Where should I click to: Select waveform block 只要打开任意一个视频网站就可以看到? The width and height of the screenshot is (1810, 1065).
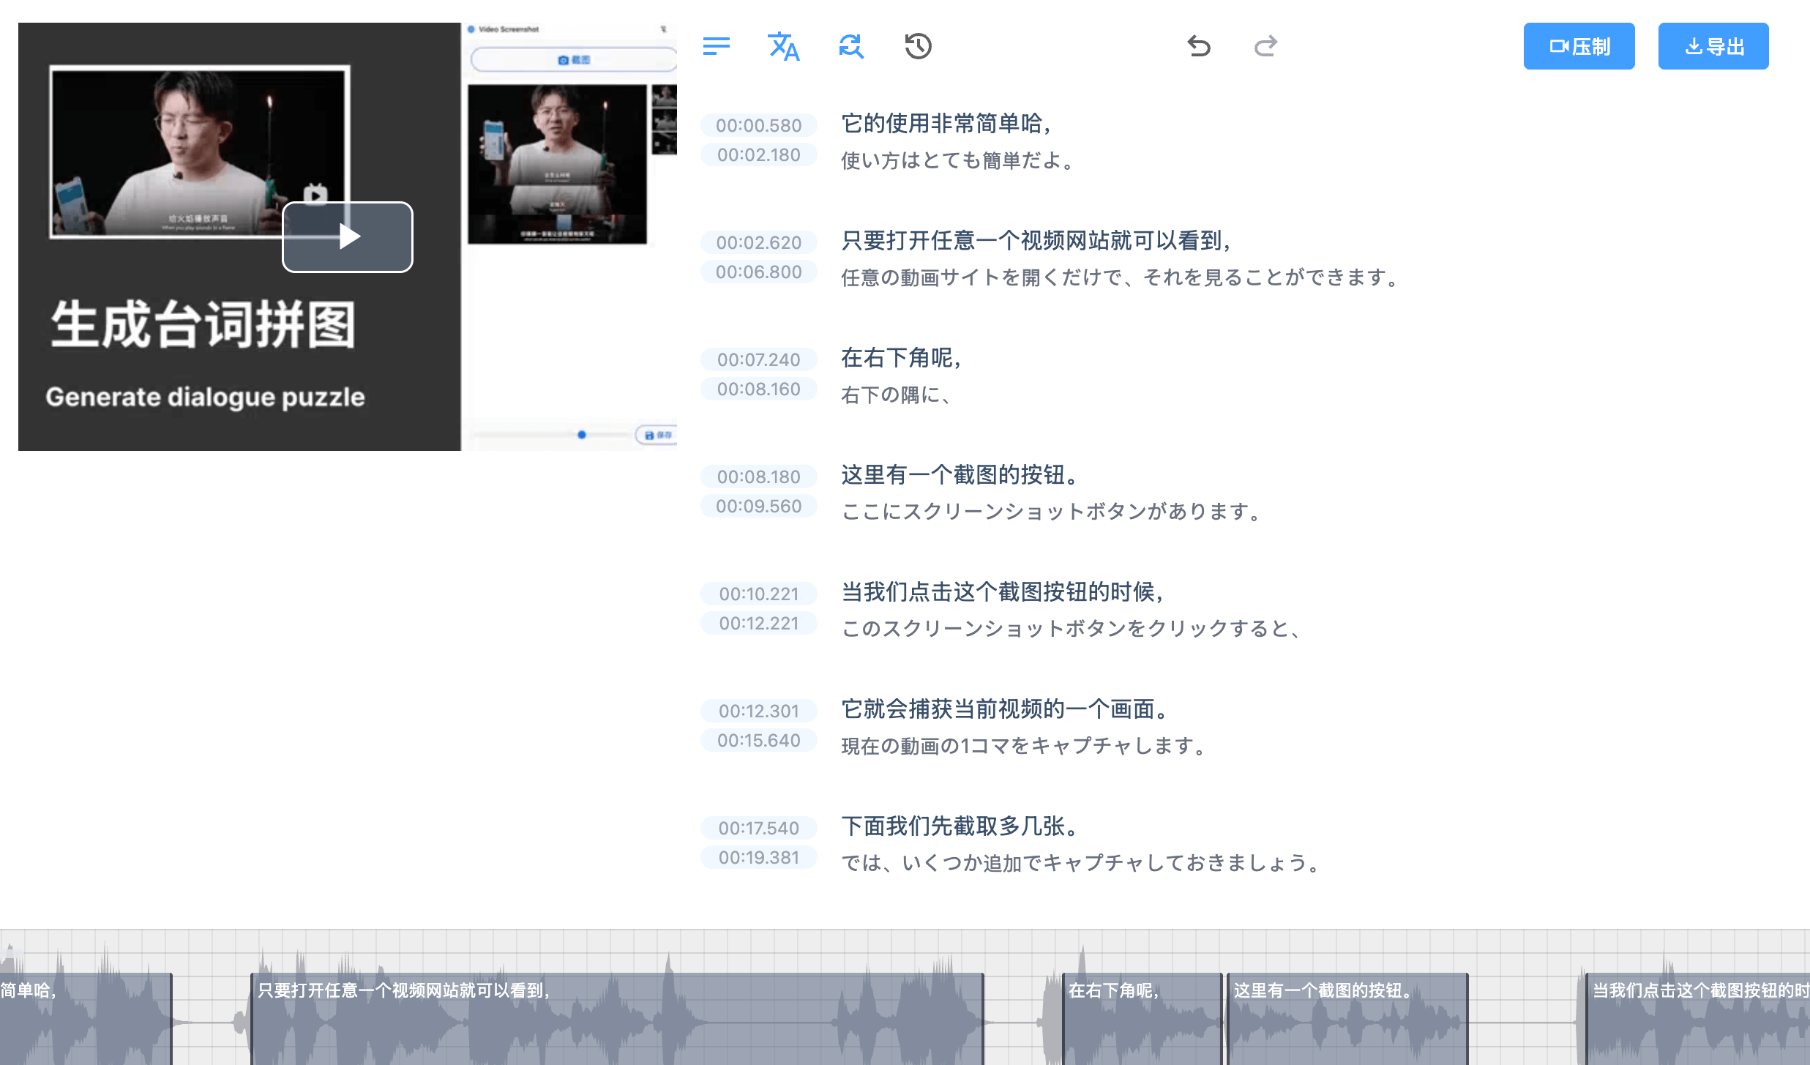pos(616,1019)
